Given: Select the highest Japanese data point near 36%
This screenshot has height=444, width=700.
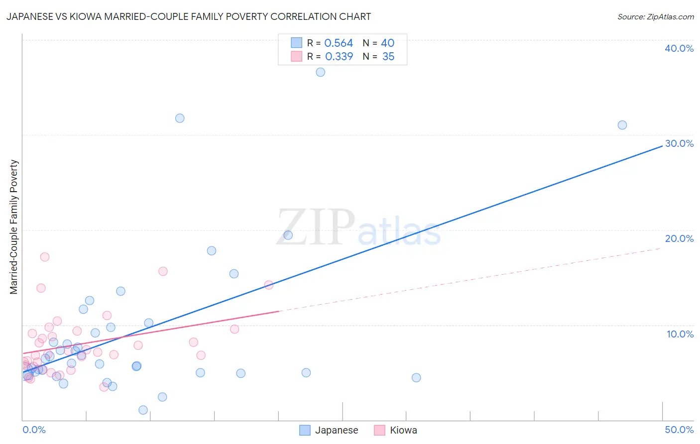Looking at the screenshot, I should click(321, 72).
